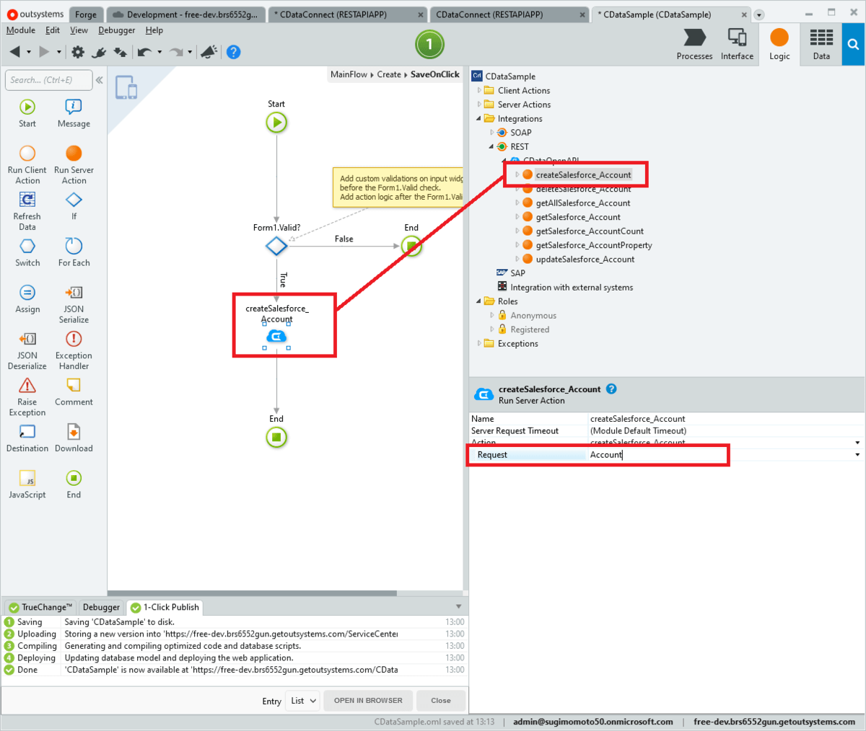Open the search magnifier button
The image size is (866, 731).
click(x=853, y=45)
